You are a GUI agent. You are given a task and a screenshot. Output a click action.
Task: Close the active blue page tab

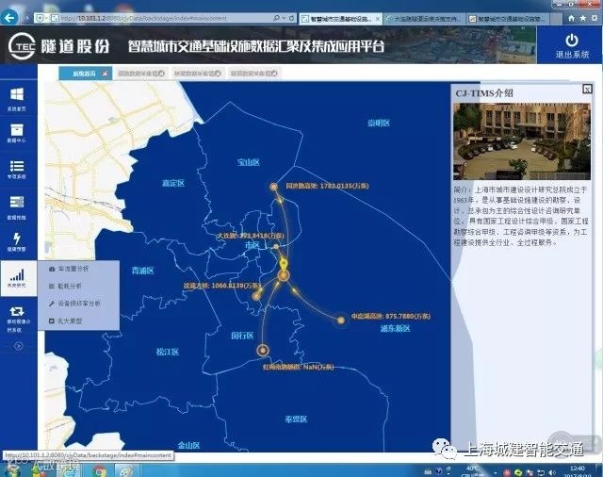105,74
